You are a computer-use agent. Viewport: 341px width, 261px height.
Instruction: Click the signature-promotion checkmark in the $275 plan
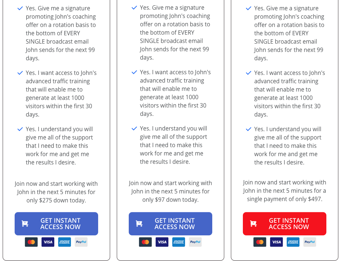coord(20,8)
